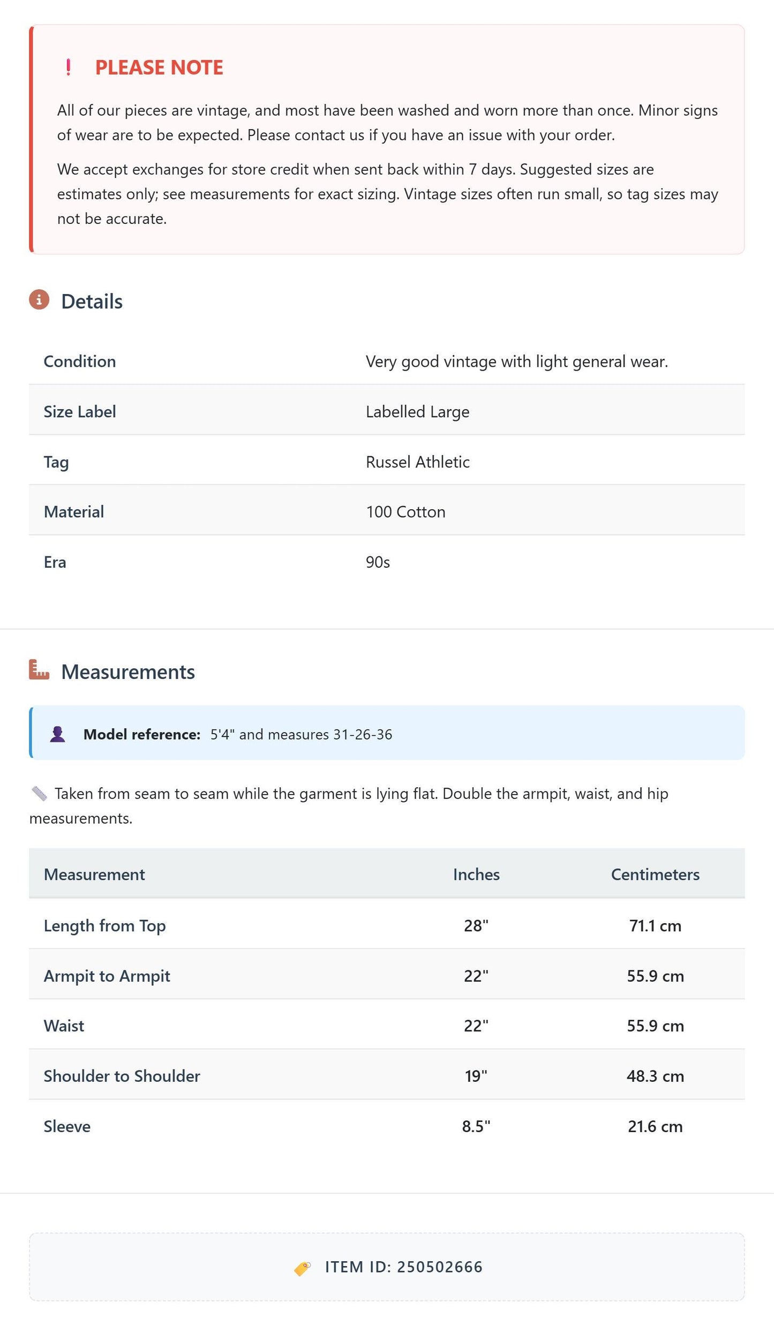This screenshot has width=774, height=1326.
Task: Click the Details section heading
Action: pos(92,302)
